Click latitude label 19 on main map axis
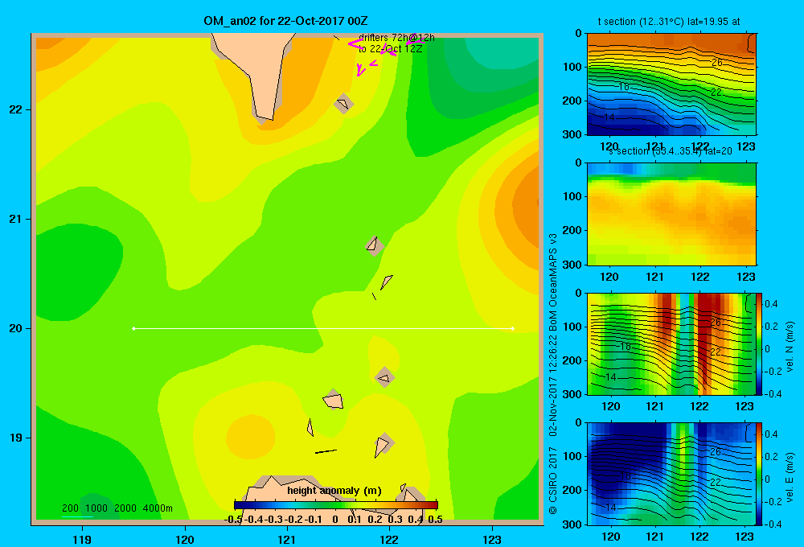 click(16, 438)
